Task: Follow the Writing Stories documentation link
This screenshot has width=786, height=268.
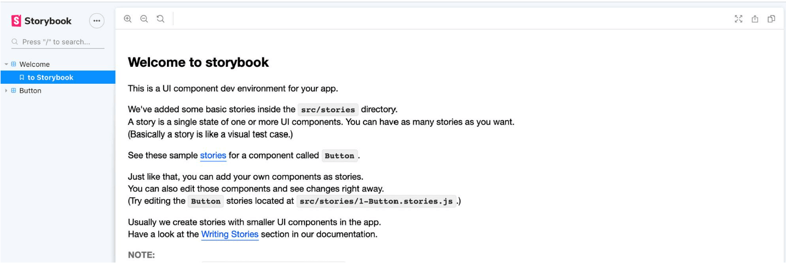Action: (x=229, y=235)
